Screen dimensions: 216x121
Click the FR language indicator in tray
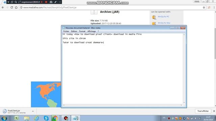[164, 118]
